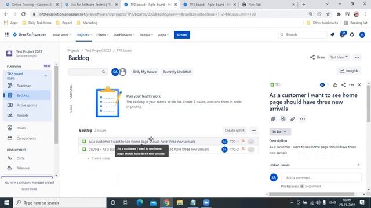Viewport: 371px width, 208px height.
Task: Open Dashboards menu
Action: (x=123, y=35)
